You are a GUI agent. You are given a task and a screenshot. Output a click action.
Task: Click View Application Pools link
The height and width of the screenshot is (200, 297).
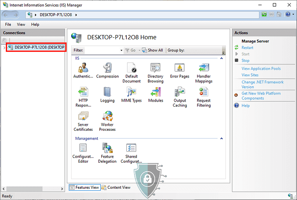[261, 68]
